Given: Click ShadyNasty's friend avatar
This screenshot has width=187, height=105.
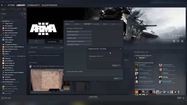Looking at the screenshot, I should tap(136, 78).
